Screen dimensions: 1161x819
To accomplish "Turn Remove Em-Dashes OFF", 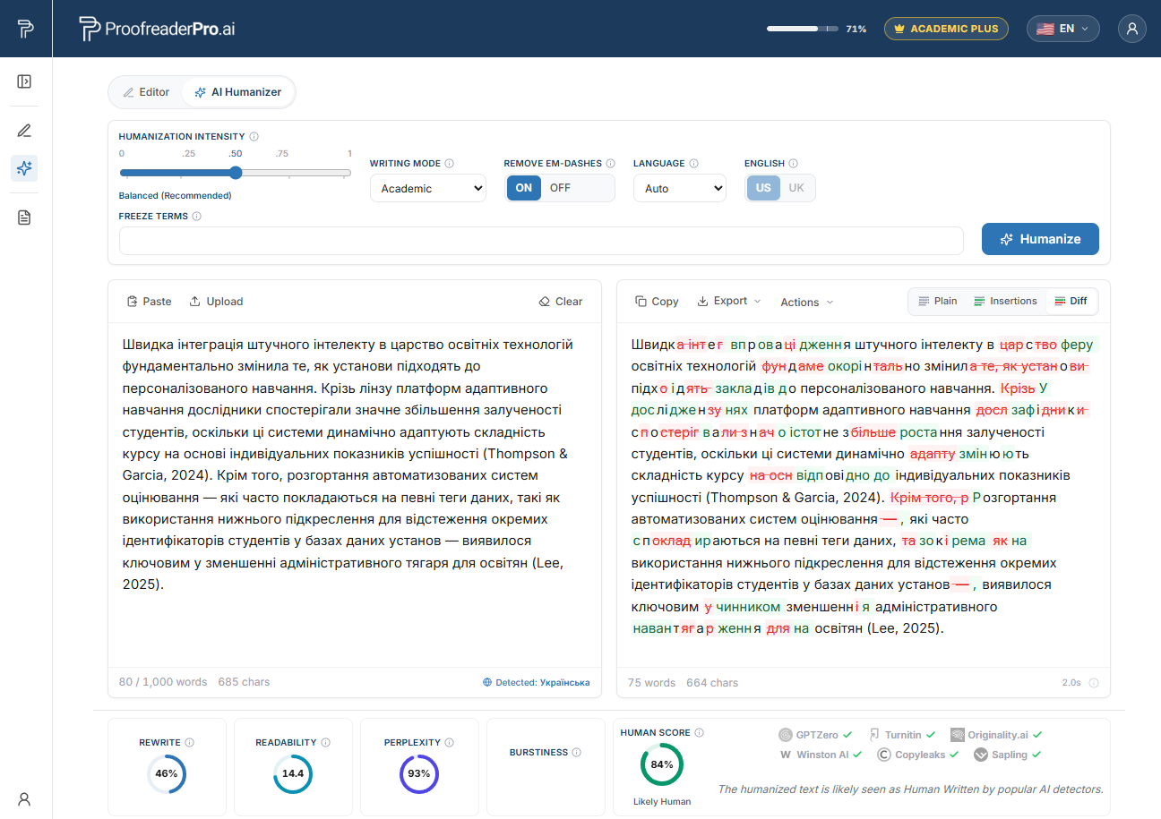I will [561, 188].
